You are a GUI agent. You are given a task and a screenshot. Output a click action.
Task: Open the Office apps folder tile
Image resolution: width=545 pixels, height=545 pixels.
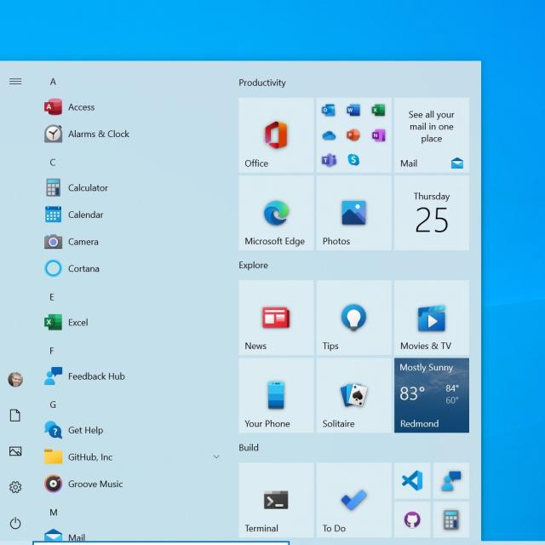pos(353,135)
